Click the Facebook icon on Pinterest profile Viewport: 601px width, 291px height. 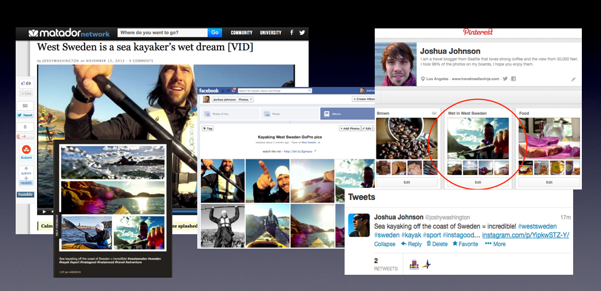coord(513,79)
